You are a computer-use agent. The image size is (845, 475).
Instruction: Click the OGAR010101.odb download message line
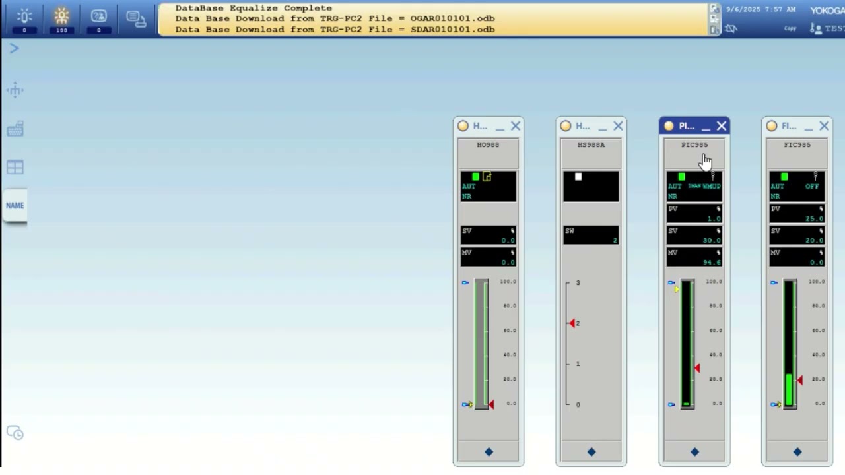pyautogui.click(x=335, y=18)
